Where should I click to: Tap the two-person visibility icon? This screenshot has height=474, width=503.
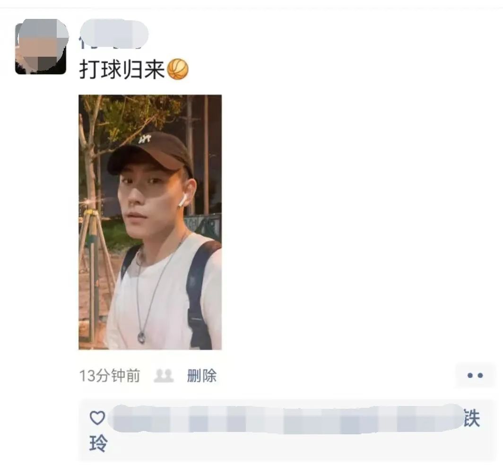click(x=164, y=376)
